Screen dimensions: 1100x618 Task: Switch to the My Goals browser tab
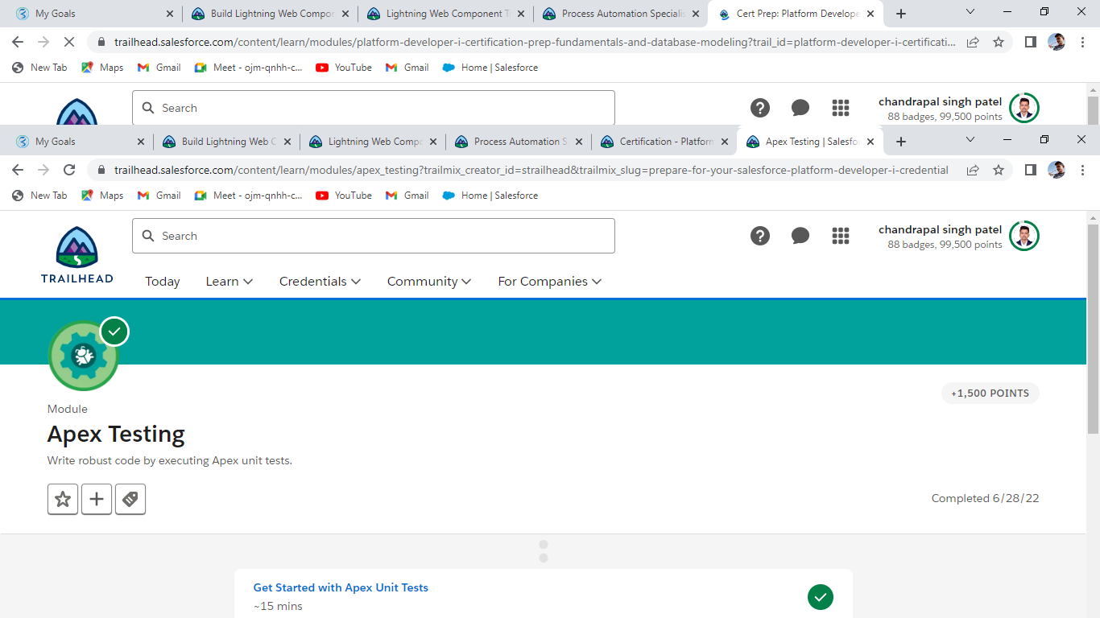77,142
